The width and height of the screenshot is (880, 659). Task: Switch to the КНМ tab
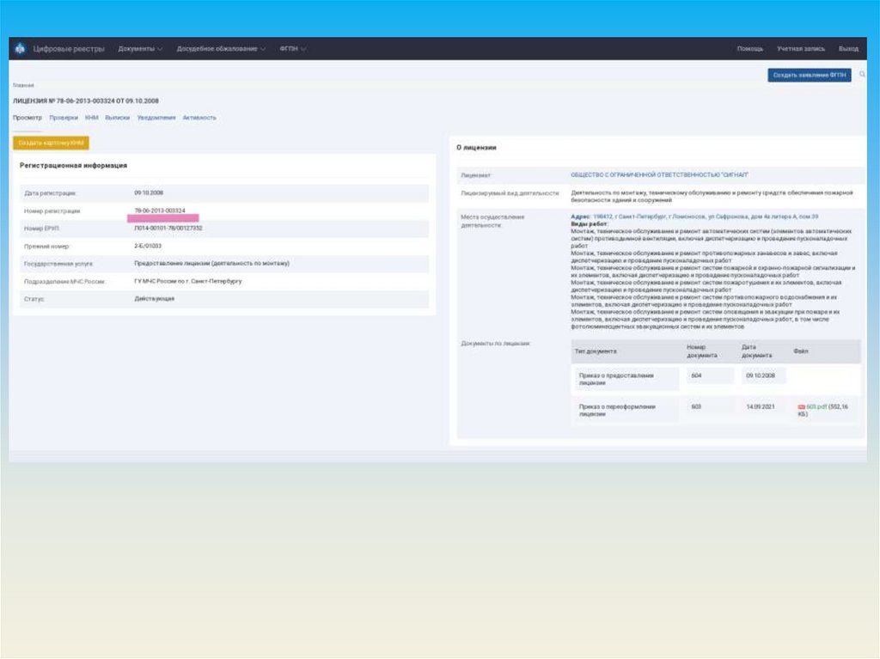92,118
